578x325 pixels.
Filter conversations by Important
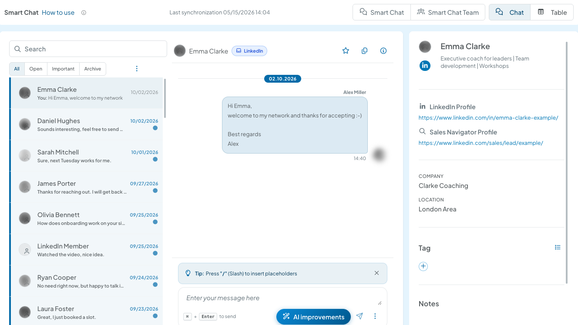tap(63, 69)
